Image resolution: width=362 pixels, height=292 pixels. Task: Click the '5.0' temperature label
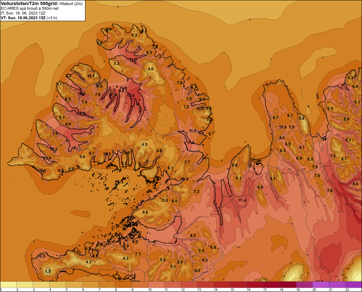pyautogui.click(x=165, y=200)
